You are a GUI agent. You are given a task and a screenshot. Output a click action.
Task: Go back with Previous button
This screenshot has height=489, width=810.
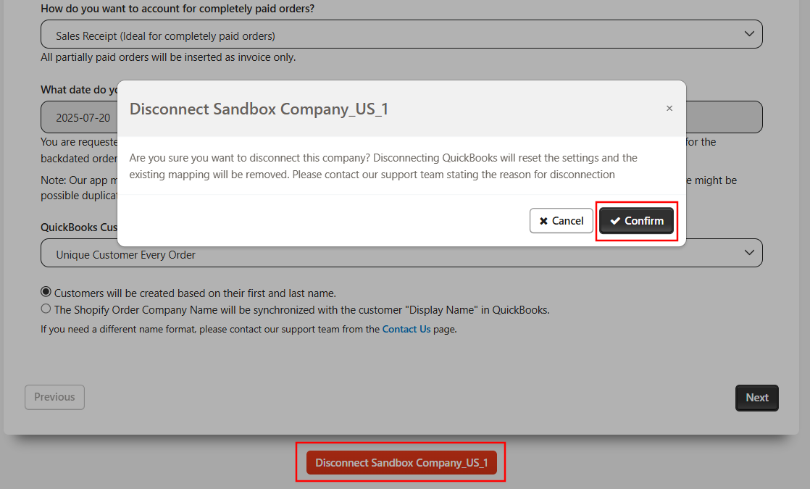pyautogui.click(x=55, y=397)
